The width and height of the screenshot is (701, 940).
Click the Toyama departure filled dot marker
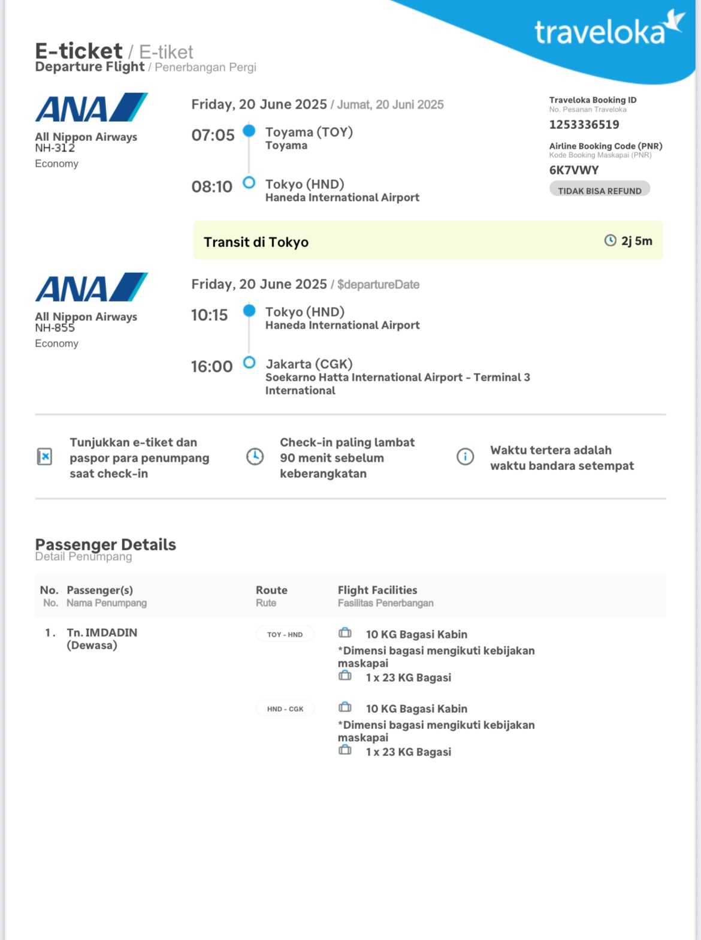(x=249, y=131)
